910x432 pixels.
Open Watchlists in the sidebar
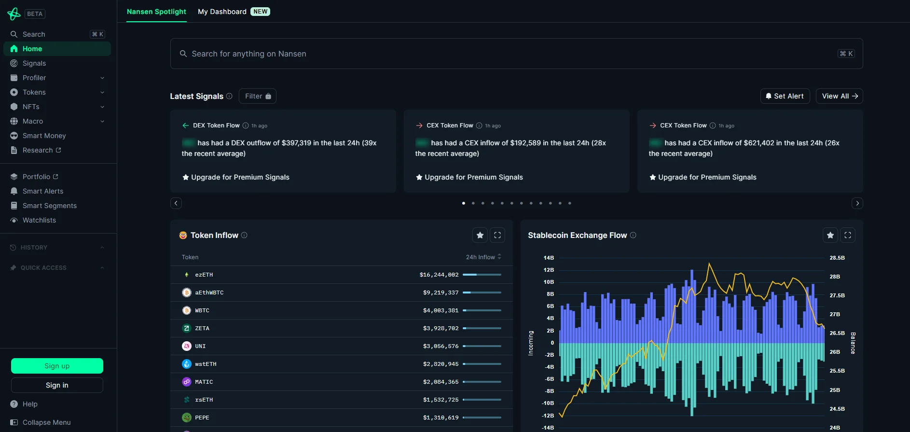coord(57,220)
